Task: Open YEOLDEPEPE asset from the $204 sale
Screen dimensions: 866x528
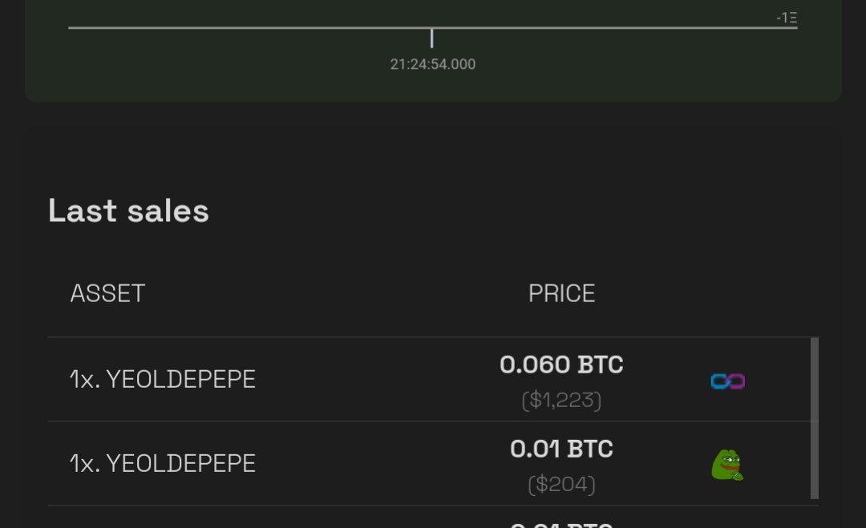Action: [163, 463]
